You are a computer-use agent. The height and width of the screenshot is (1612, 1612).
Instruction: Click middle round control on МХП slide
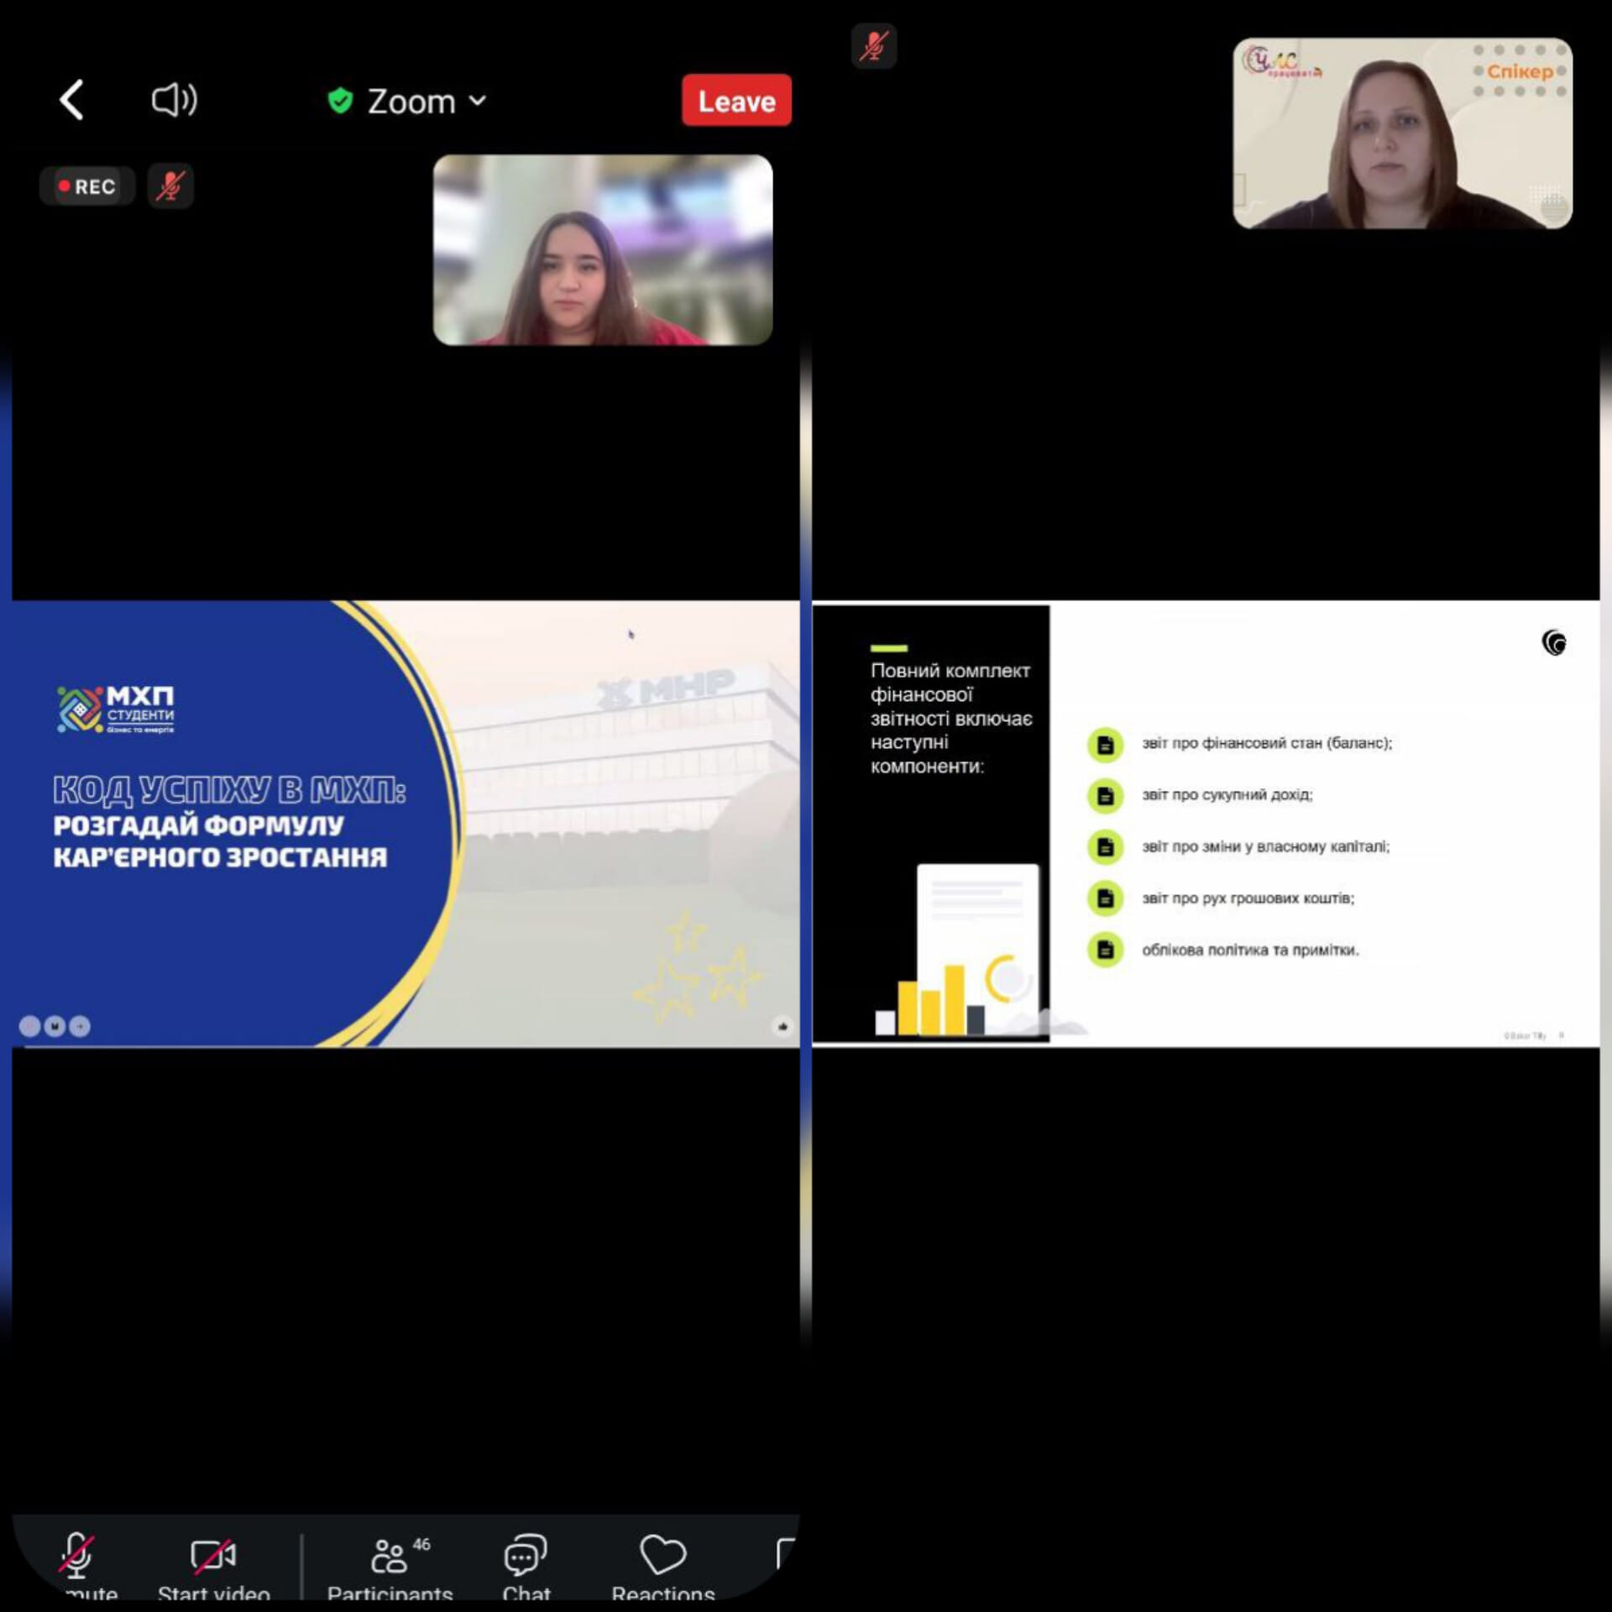(55, 1026)
